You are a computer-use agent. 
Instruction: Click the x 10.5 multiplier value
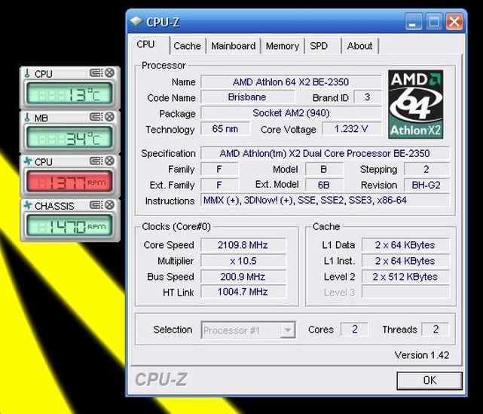(x=243, y=261)
